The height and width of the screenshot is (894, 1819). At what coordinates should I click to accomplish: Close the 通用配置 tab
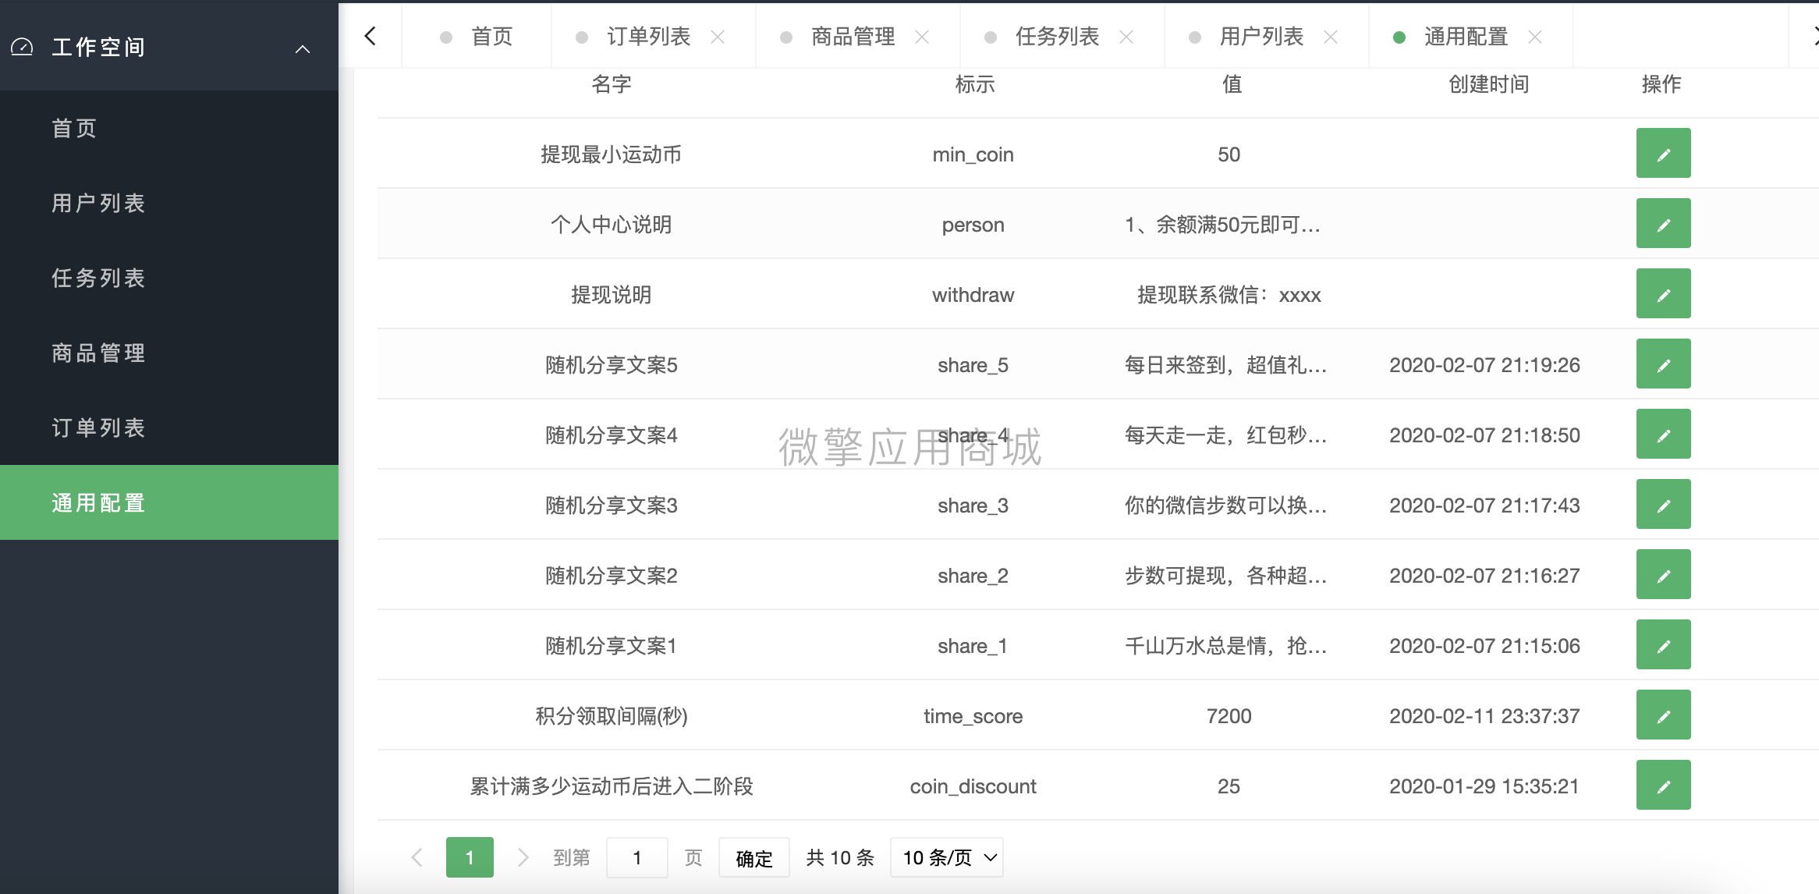click(1535, 37)
